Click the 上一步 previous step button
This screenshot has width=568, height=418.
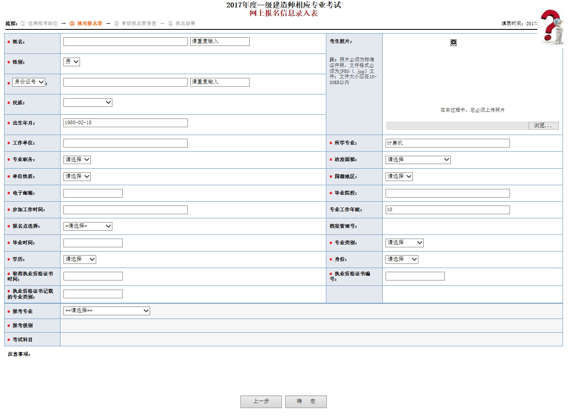pos(261,401)
